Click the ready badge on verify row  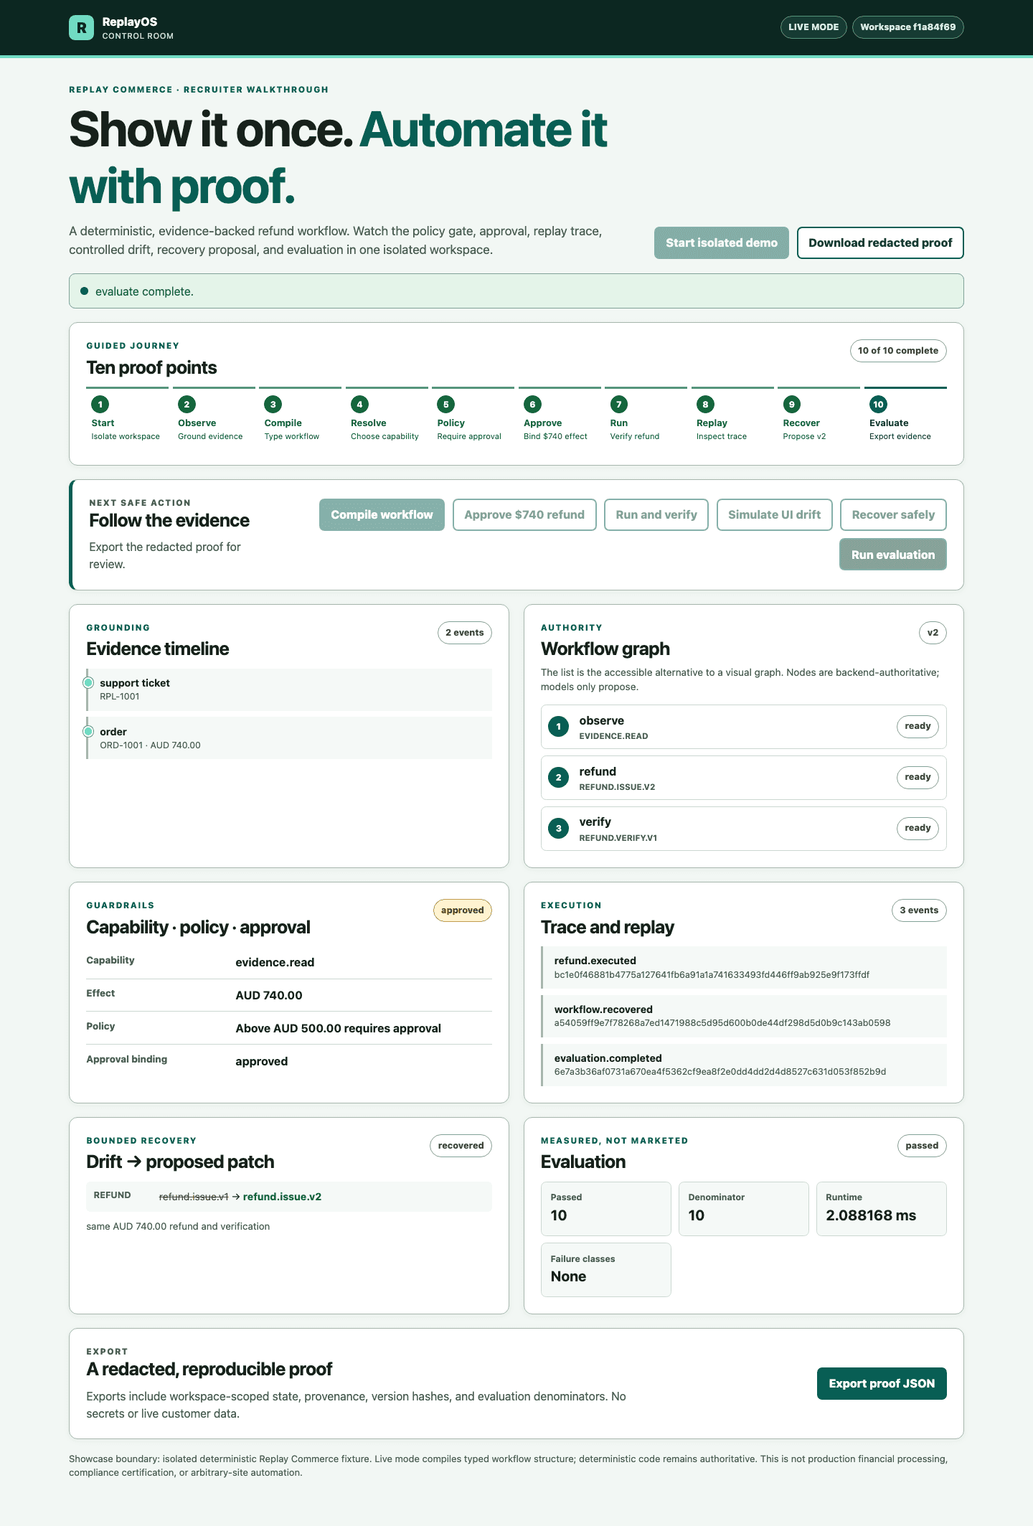[x=918, y=828]
